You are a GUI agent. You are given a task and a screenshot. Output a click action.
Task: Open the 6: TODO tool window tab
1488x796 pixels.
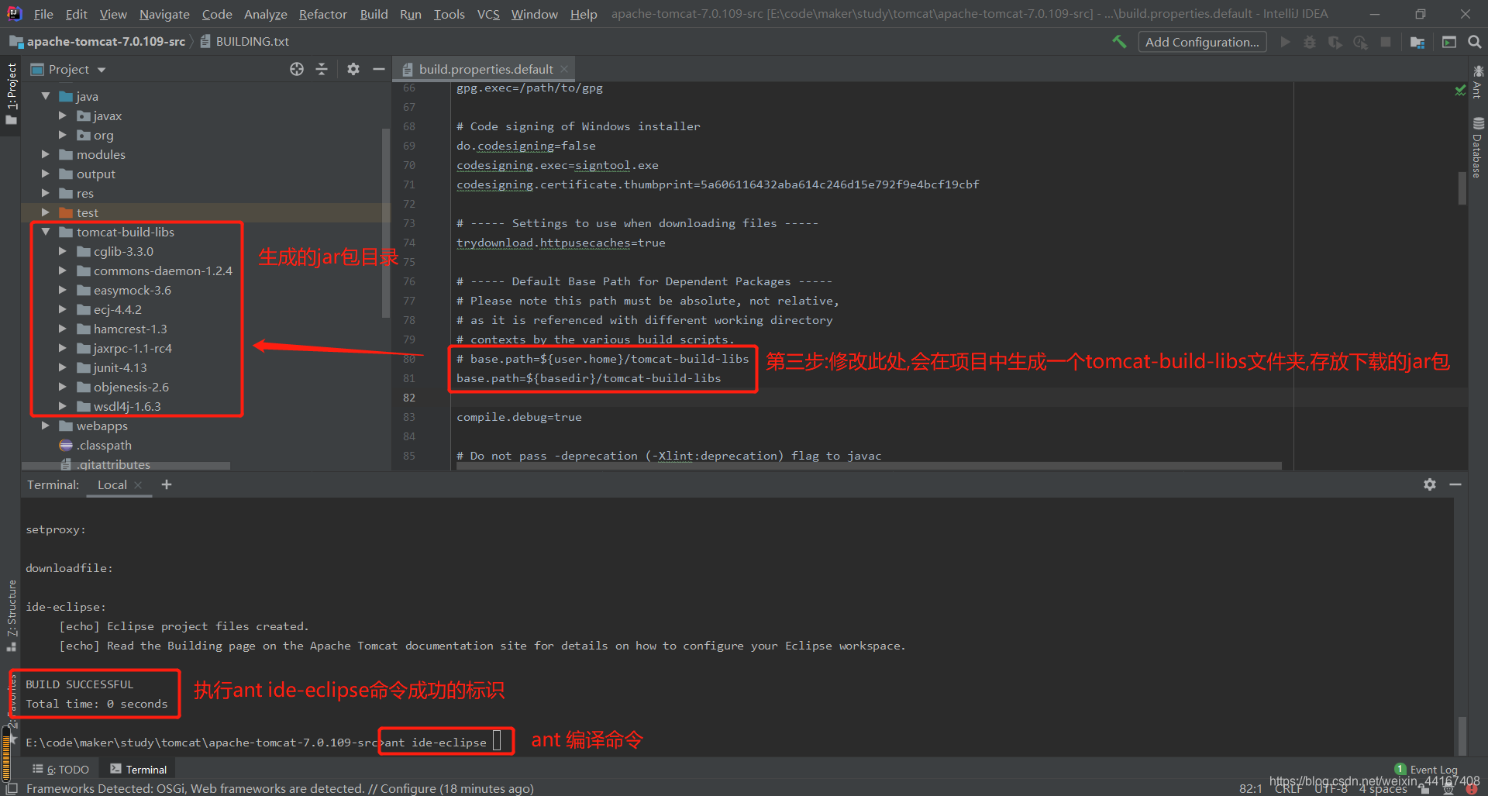coord(60,770)
